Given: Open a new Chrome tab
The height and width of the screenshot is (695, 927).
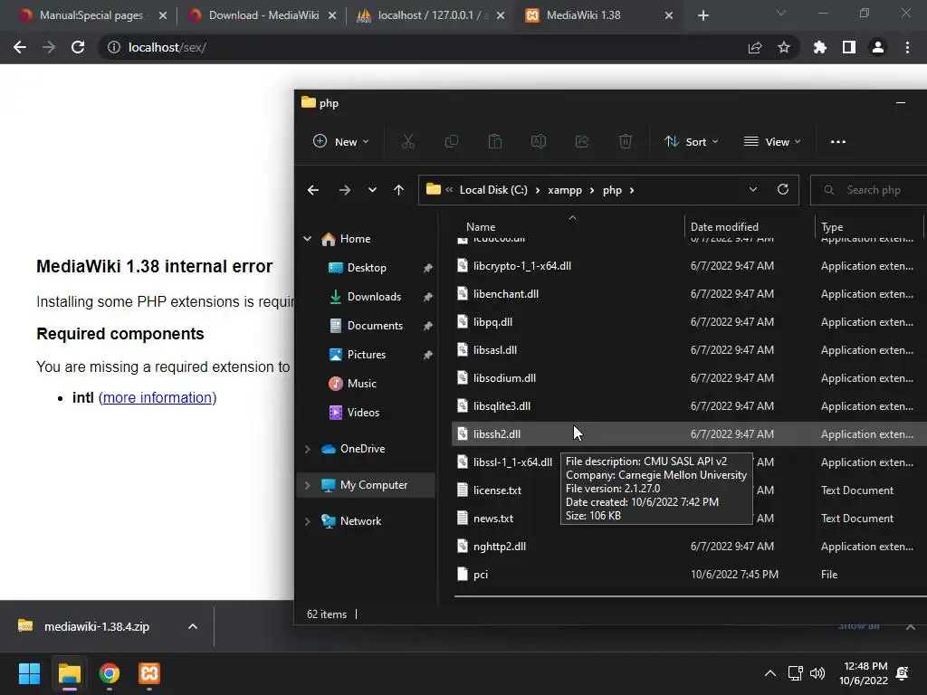Looking at the screenshot, I should (702, 15).
